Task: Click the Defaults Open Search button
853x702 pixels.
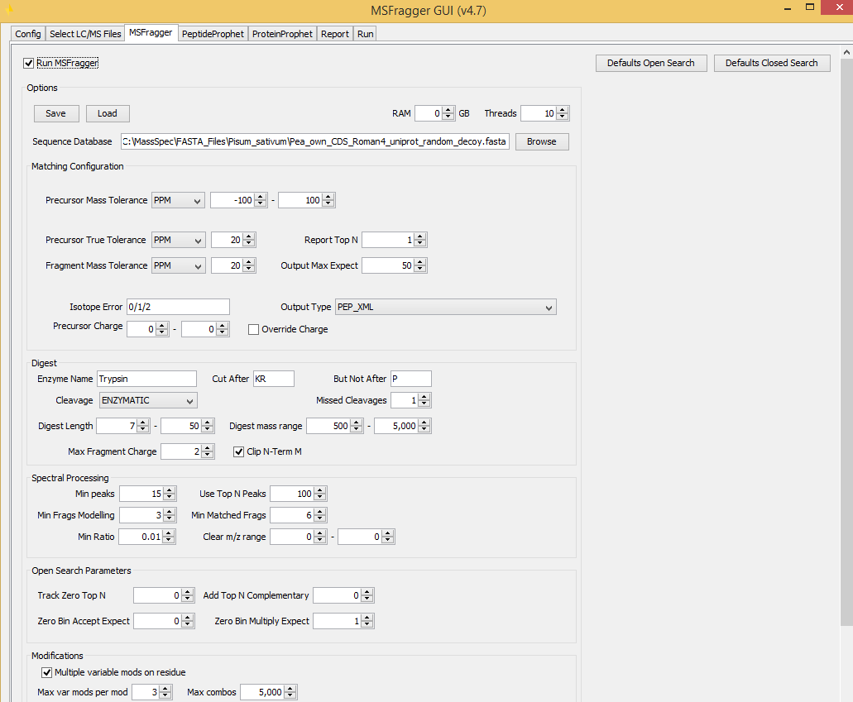Action: pos(650,62)
